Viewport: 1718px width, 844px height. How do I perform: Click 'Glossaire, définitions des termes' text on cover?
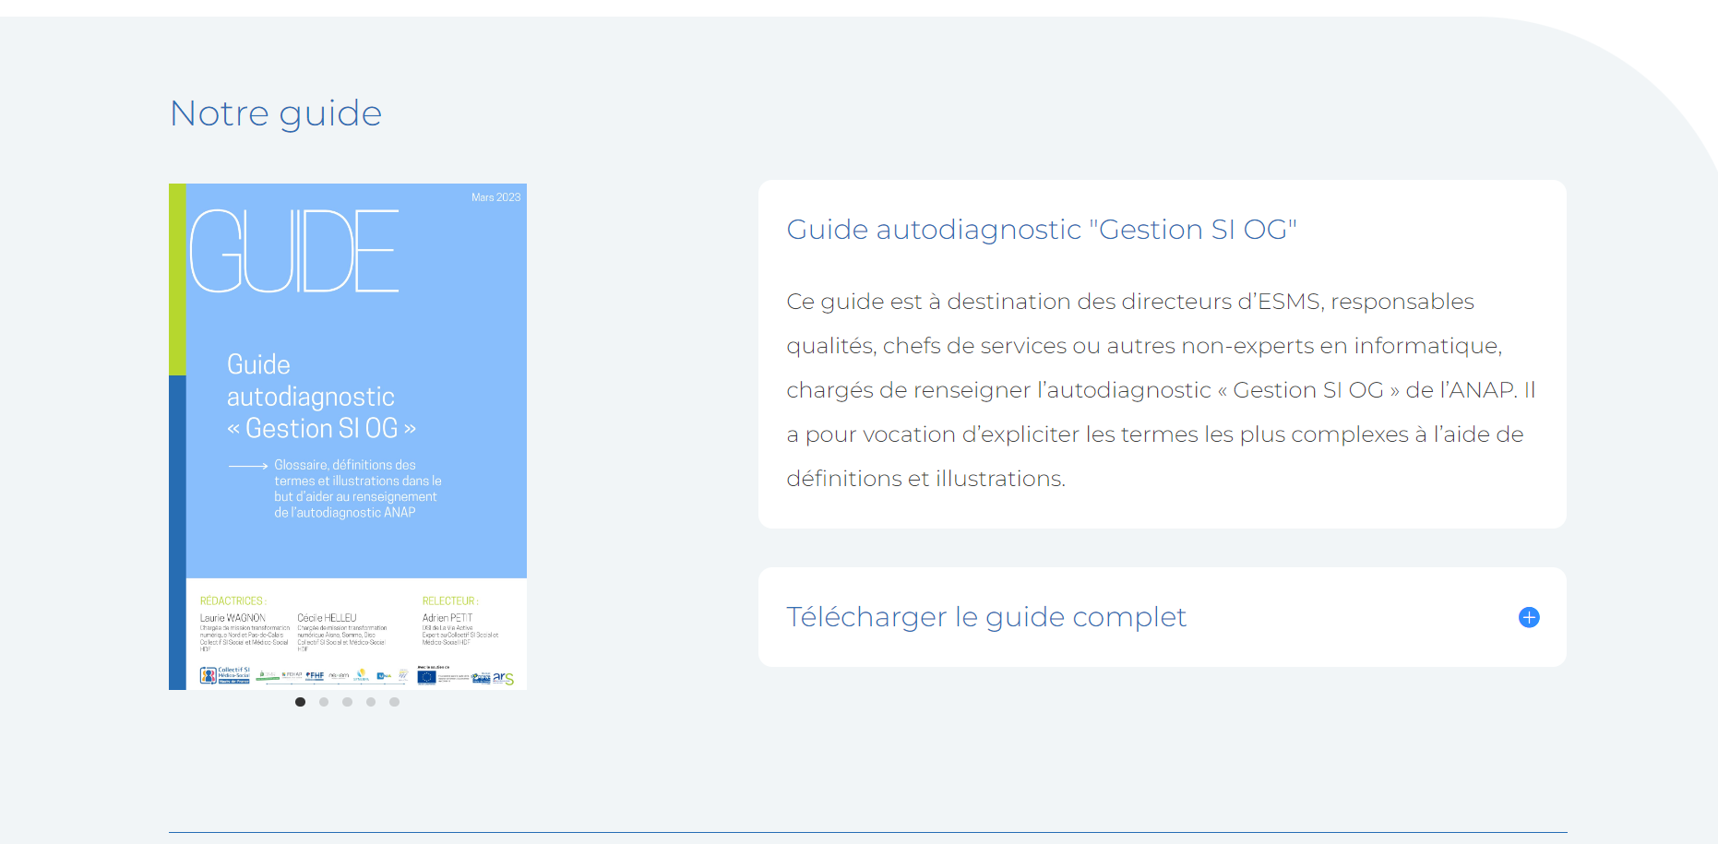click(x=357, y=489)
